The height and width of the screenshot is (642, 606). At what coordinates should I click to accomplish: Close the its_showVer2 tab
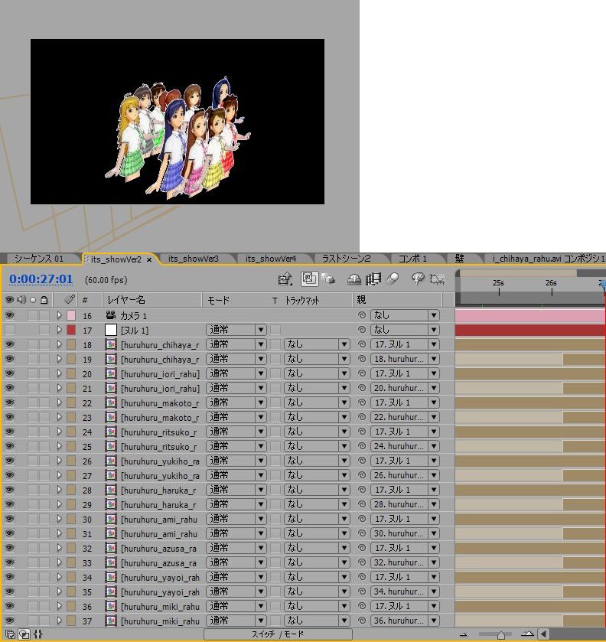[149, 259]
